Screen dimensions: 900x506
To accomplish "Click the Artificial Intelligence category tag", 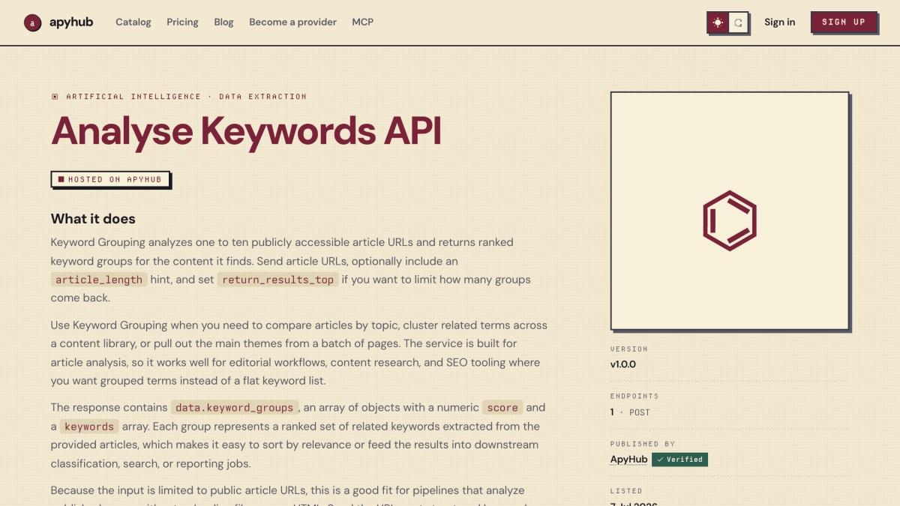I will pos(133,97).
